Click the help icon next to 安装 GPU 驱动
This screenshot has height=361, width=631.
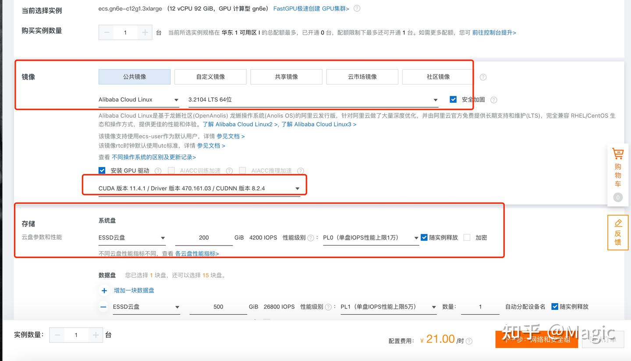point(158,170)
